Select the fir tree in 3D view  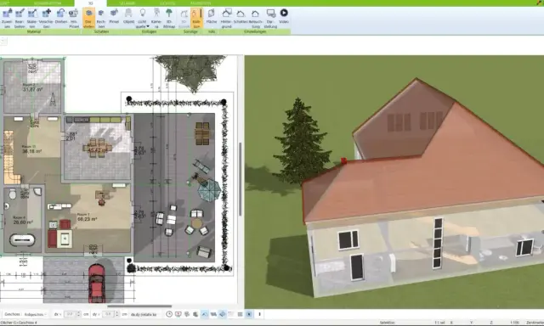tap(300, 142)
